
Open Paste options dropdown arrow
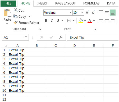click(7, 24)
